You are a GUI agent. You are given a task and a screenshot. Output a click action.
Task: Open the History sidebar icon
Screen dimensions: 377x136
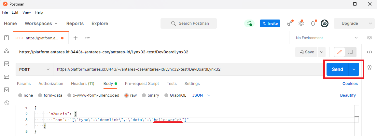[x=7, y=103]
